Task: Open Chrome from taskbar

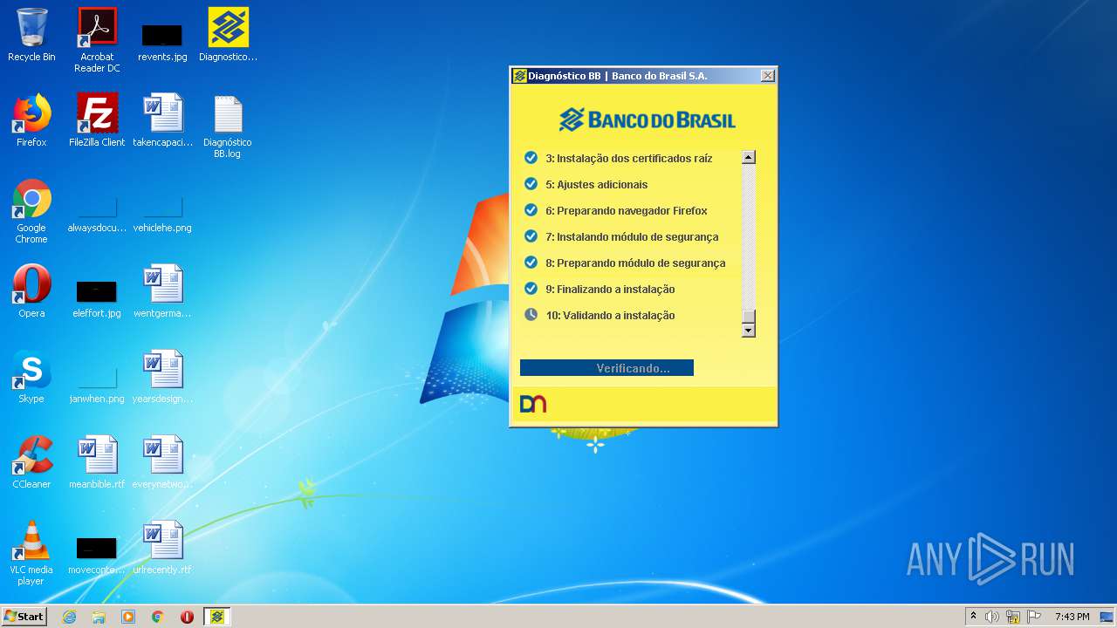Action: (158, 617)
